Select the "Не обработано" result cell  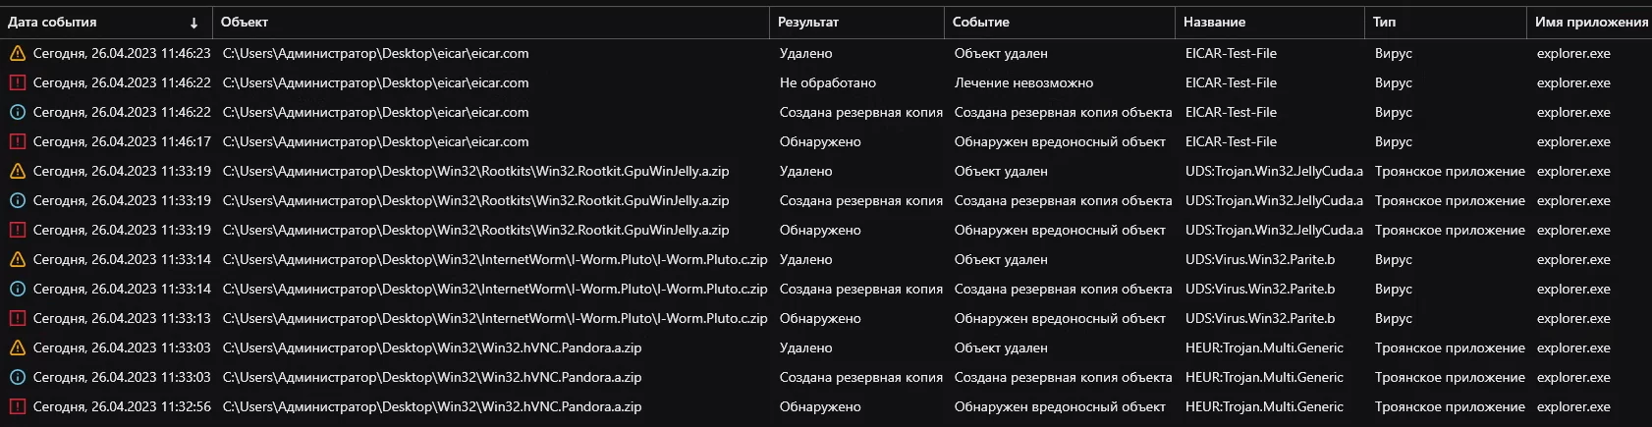coord(828,82)
